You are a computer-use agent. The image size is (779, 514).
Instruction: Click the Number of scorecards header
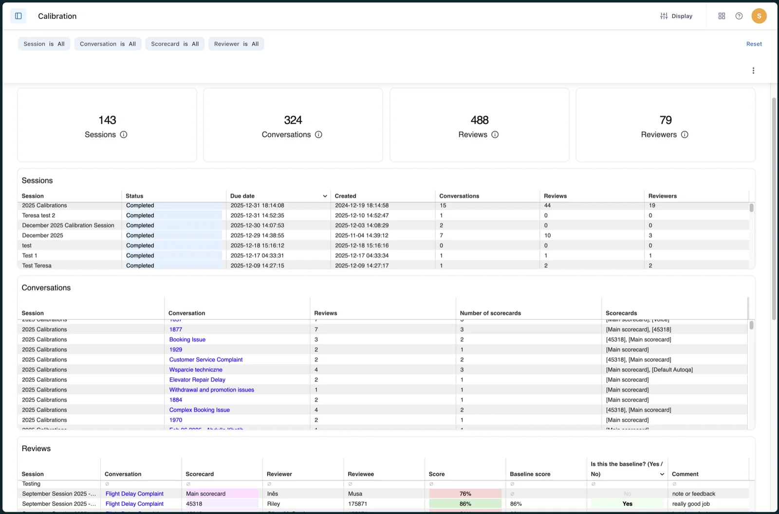(x=490, y=313)
